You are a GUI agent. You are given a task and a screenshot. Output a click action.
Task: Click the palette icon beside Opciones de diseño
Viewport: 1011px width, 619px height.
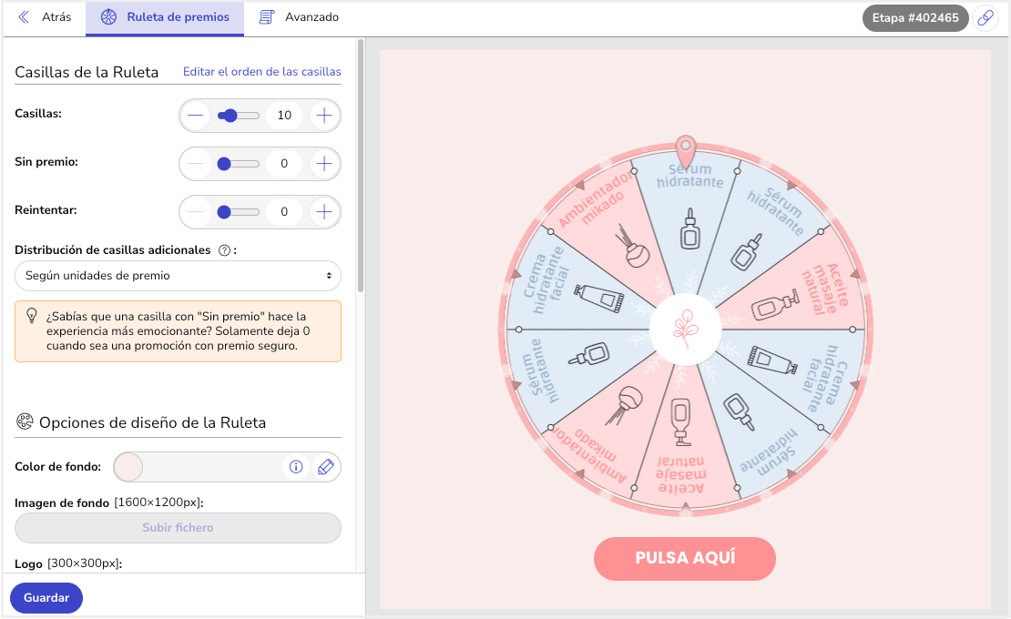pos(25,421)
